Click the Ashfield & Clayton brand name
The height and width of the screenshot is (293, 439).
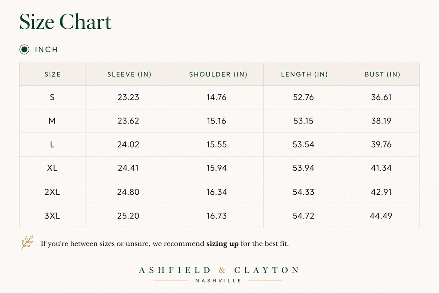[219, 270]
